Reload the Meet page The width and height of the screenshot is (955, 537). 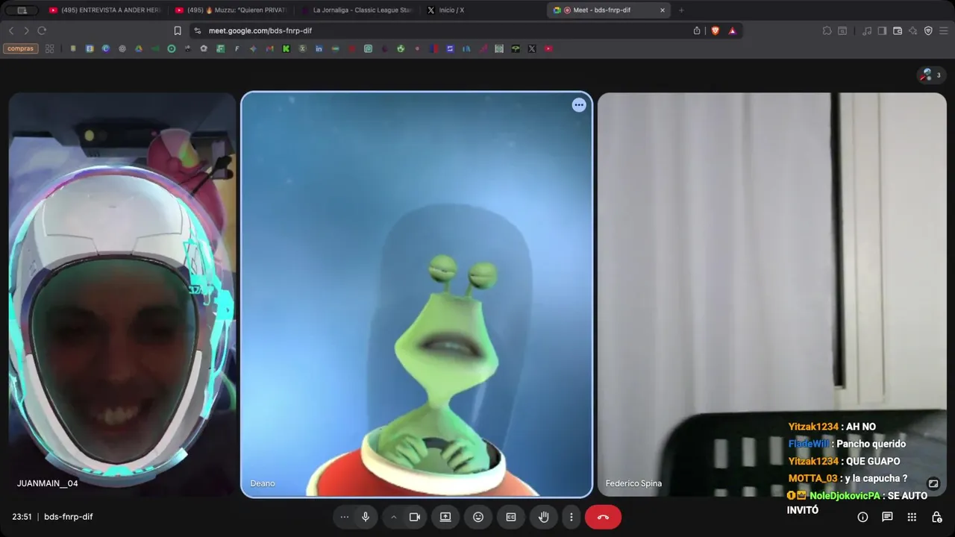[42, 31]
